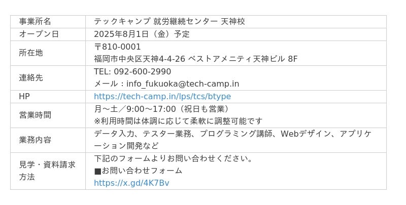Select the 営業時間 label cell
The height and width of the screenshot is (205, 406).
pos(48,115)
